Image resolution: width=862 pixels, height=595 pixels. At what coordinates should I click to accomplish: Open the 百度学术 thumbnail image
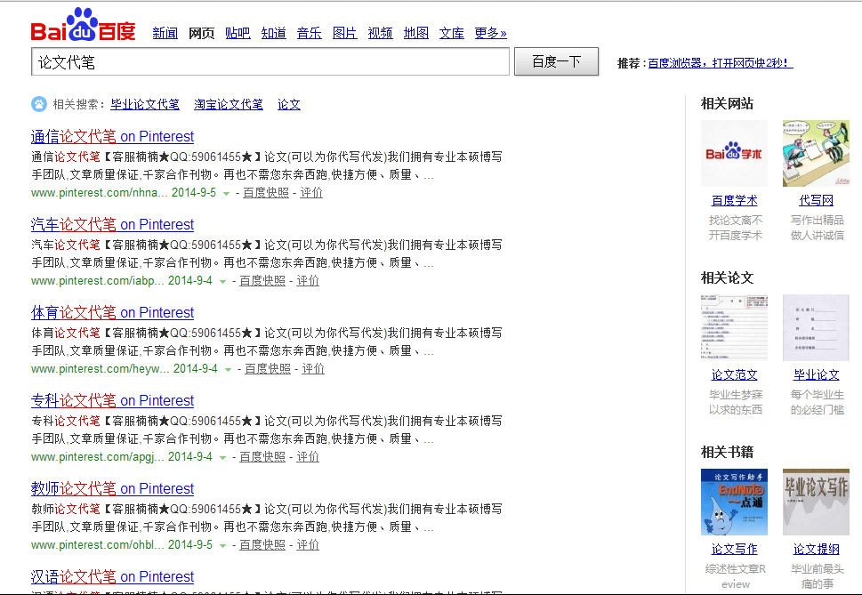(x=734, y=153)
